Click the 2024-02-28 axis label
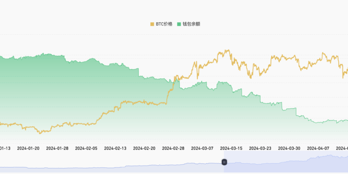Viewport: 348px width, 174px height. tap(173, 148)
